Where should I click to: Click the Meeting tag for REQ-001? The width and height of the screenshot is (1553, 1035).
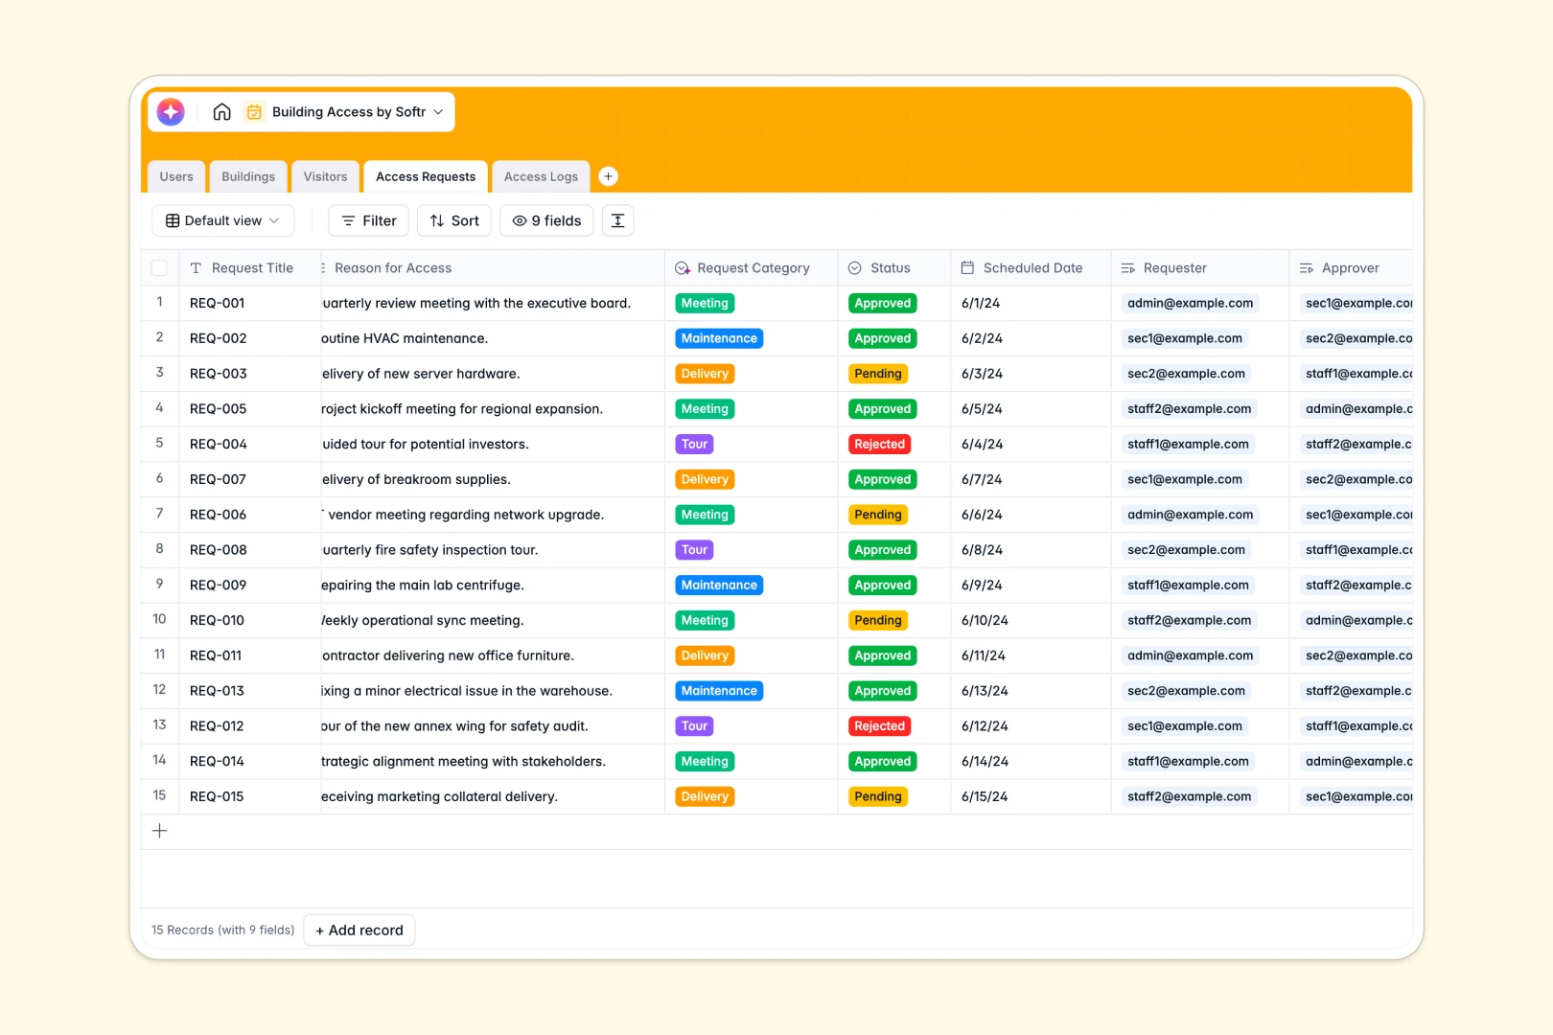(x=705, y=303)
